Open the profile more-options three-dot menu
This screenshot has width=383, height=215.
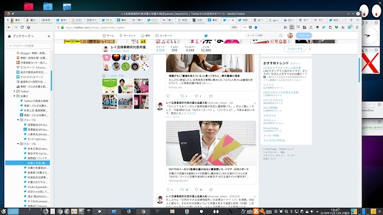pos(310,49)
